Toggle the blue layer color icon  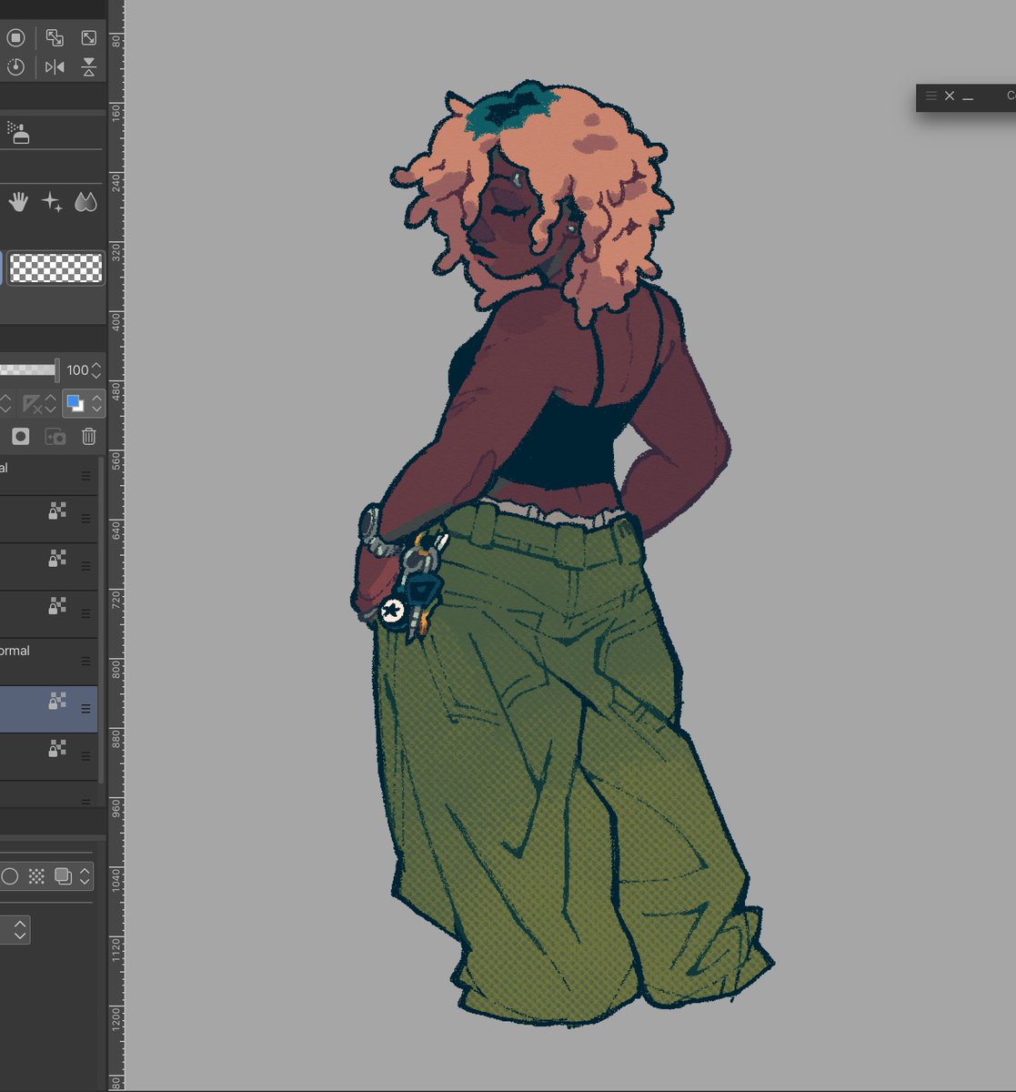pos(75,403)
